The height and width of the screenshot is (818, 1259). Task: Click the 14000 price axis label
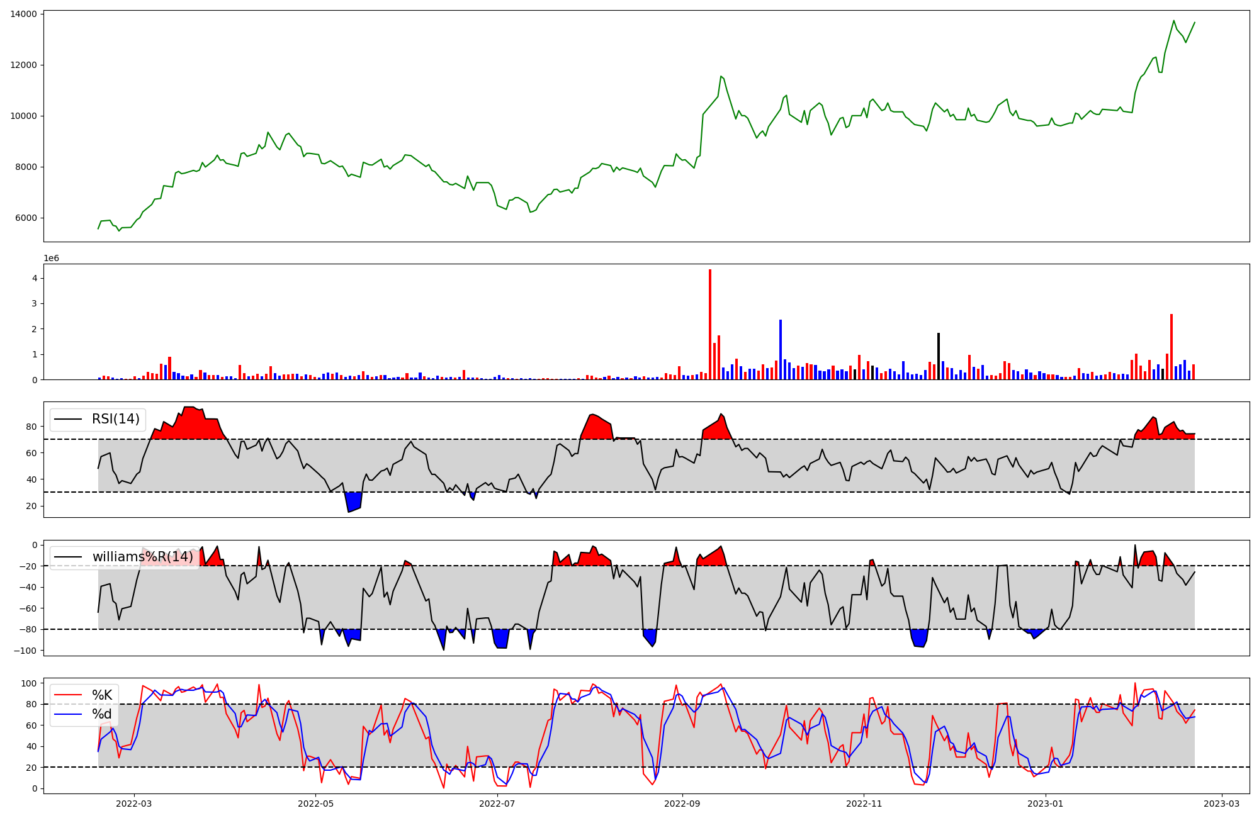pyautogui.click(x=23, y=14)
